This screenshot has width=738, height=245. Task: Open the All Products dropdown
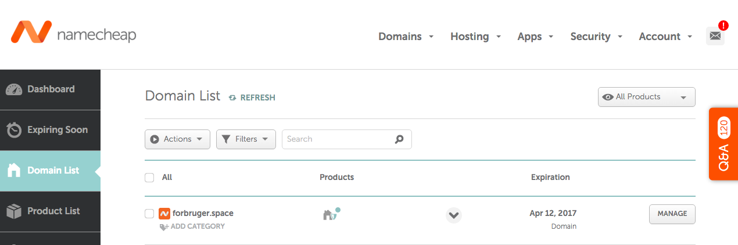tap(647, 97)
